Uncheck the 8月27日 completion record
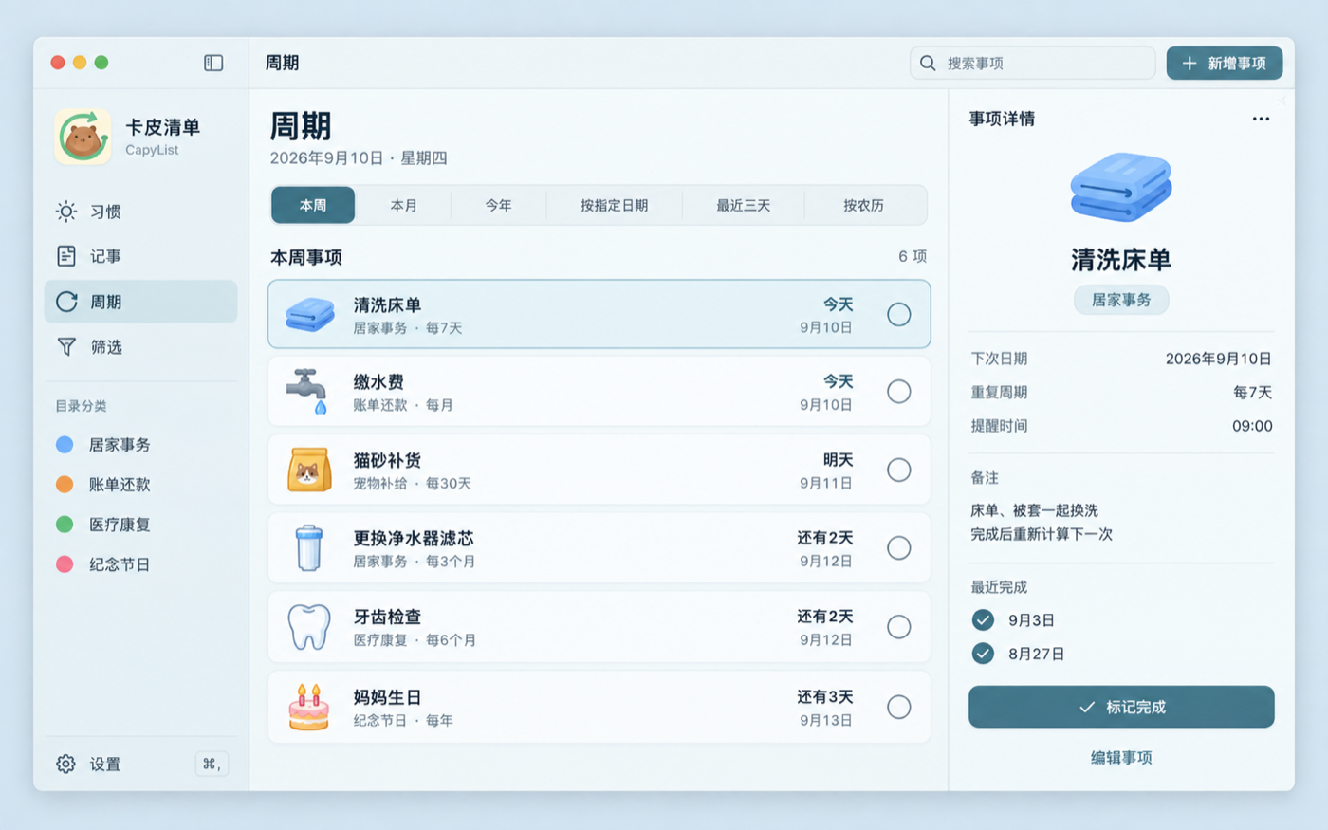The height and width of the screenshot is (830, 1328). click(983, 654)
